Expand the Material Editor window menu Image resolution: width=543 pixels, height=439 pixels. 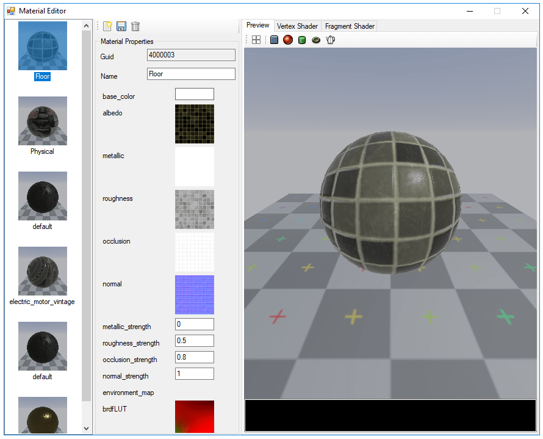tap(10, 10)
